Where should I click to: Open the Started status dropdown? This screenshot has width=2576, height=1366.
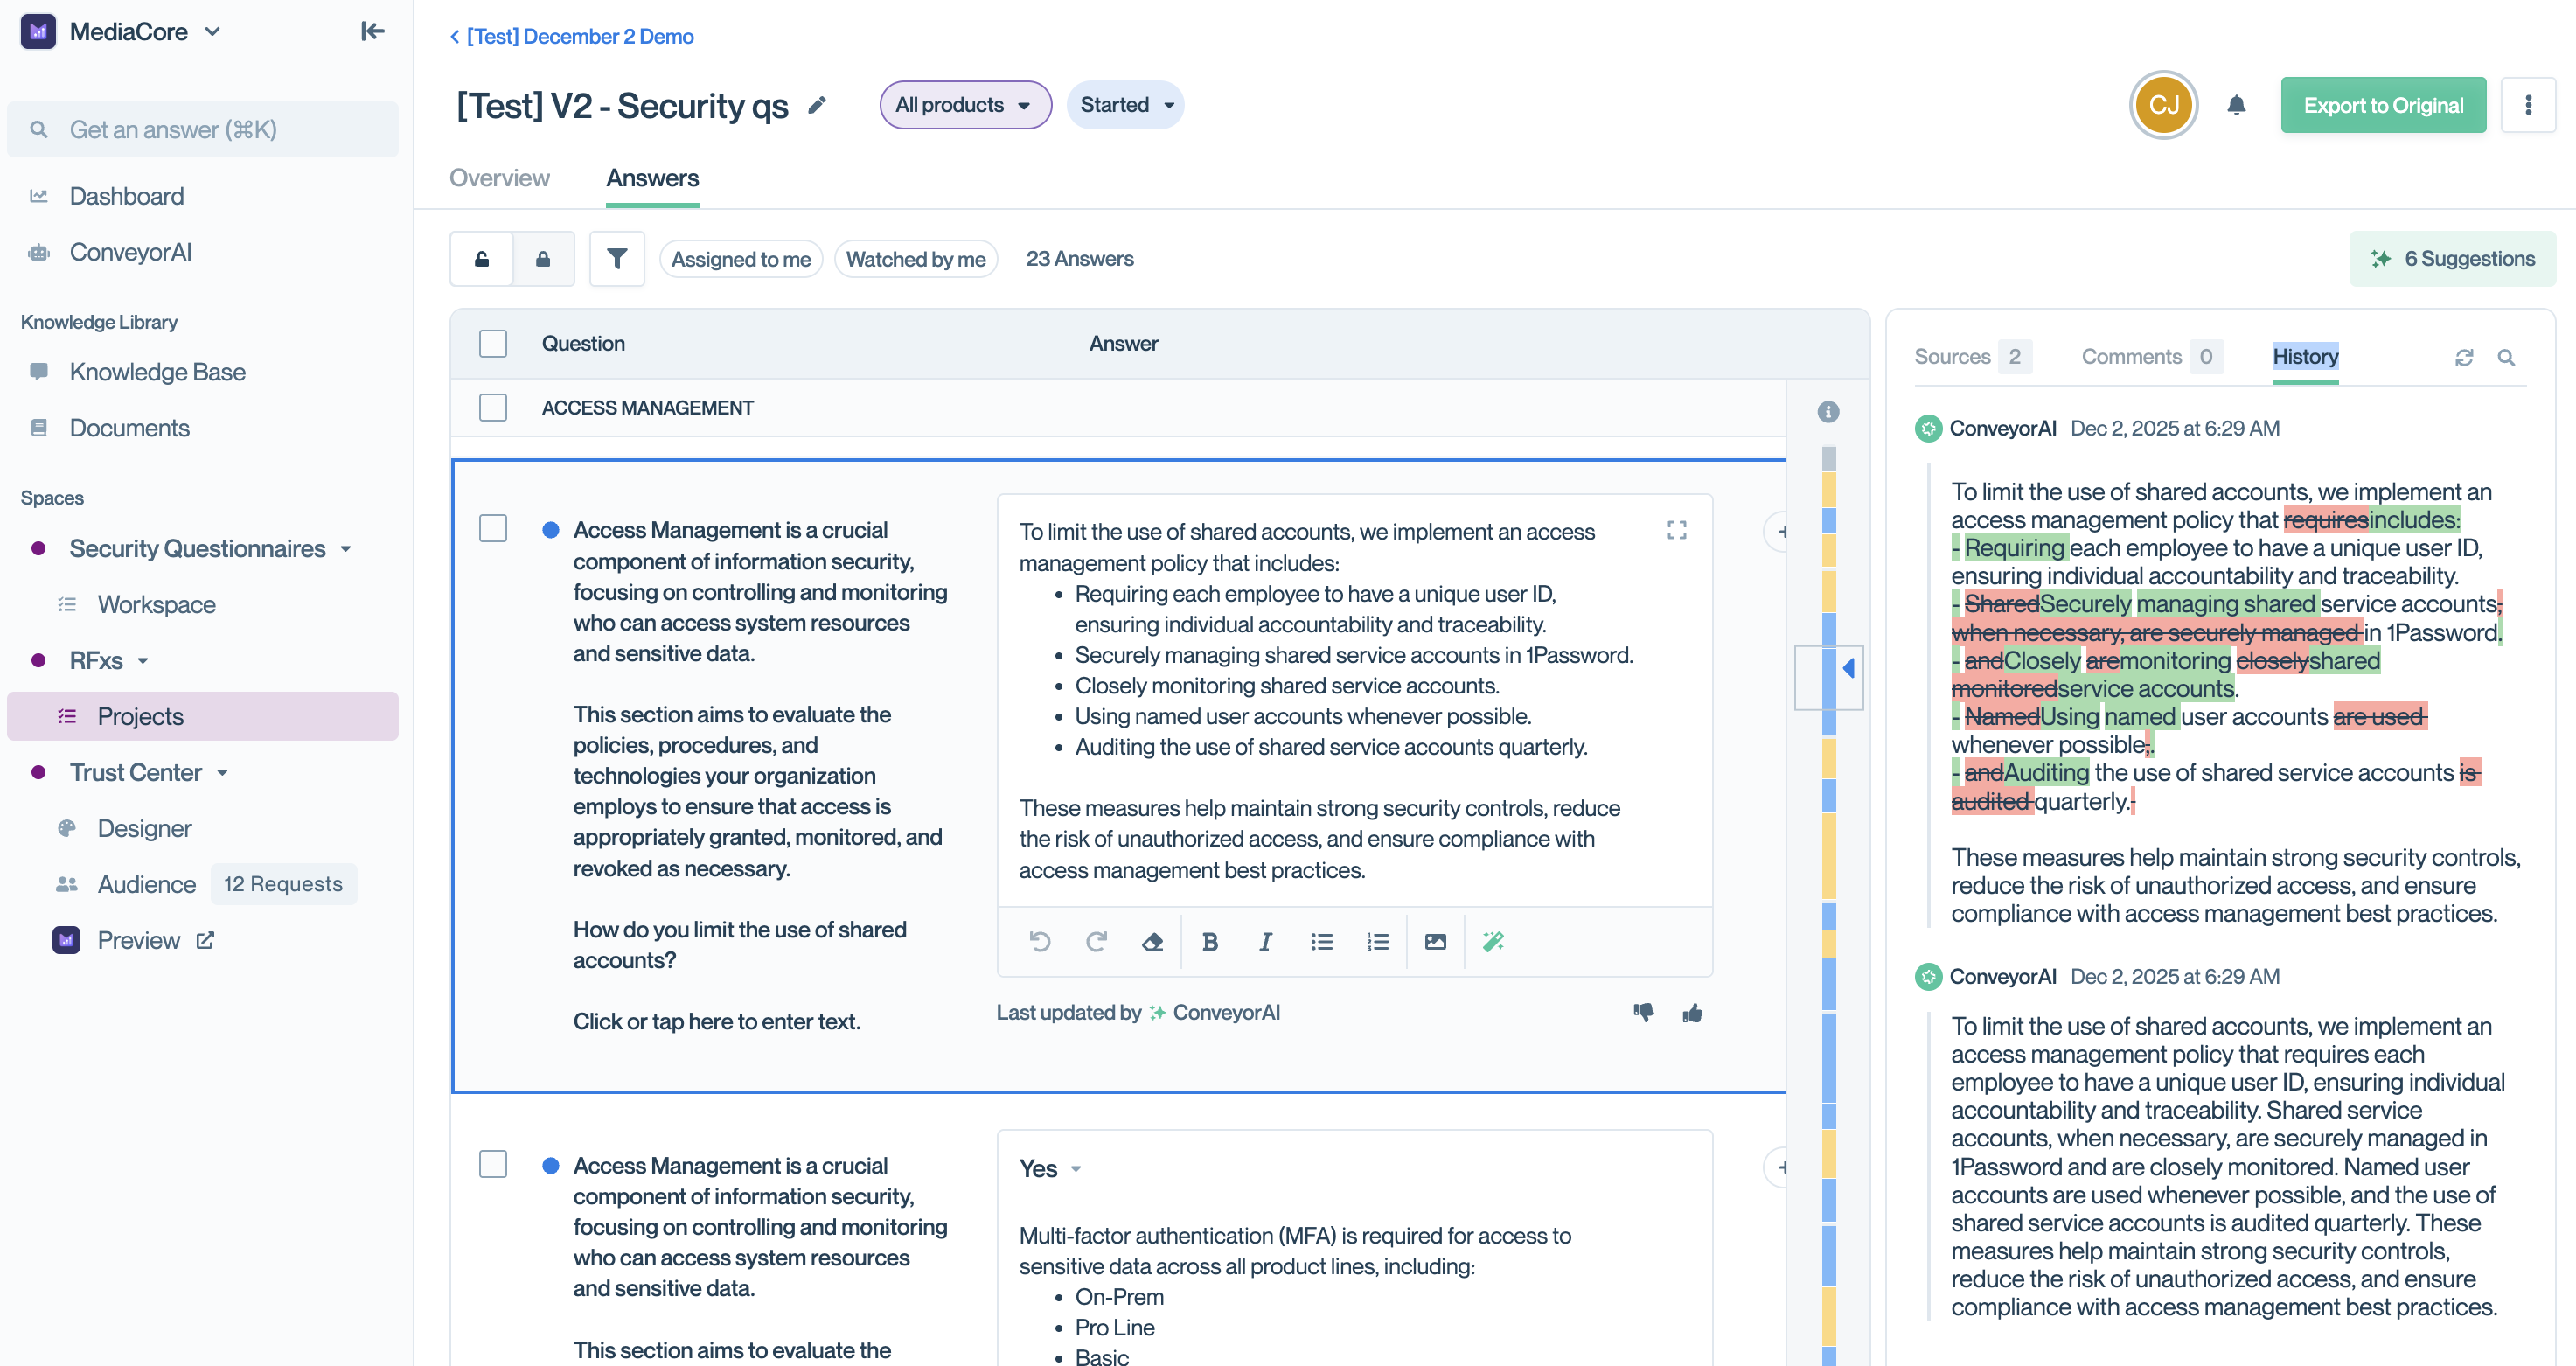[x=1125, y=105]
